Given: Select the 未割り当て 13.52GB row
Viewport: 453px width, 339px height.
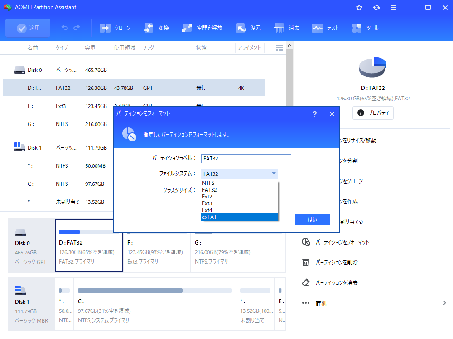Looking at the screenshot, I should coord(58,202).
